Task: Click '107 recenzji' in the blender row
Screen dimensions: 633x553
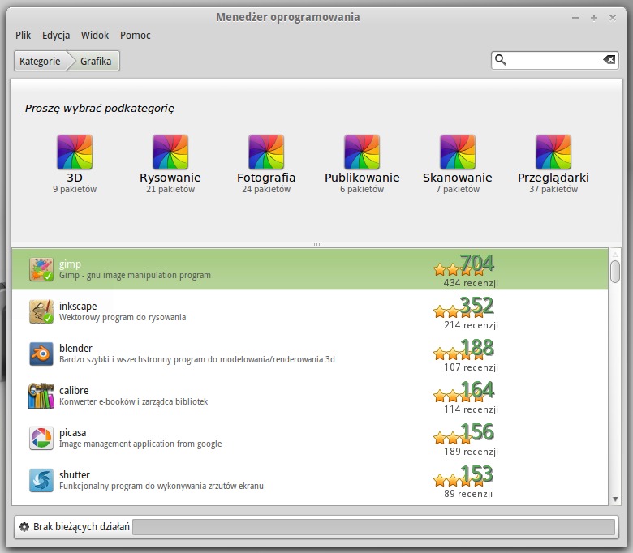Action: pyautogui.click(x=471, y=367)
